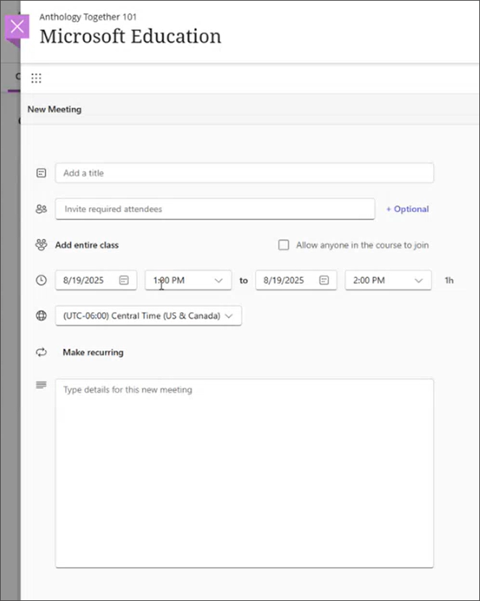Click the required attendees people icon
480x601 pixels.
tap(41, 209)
